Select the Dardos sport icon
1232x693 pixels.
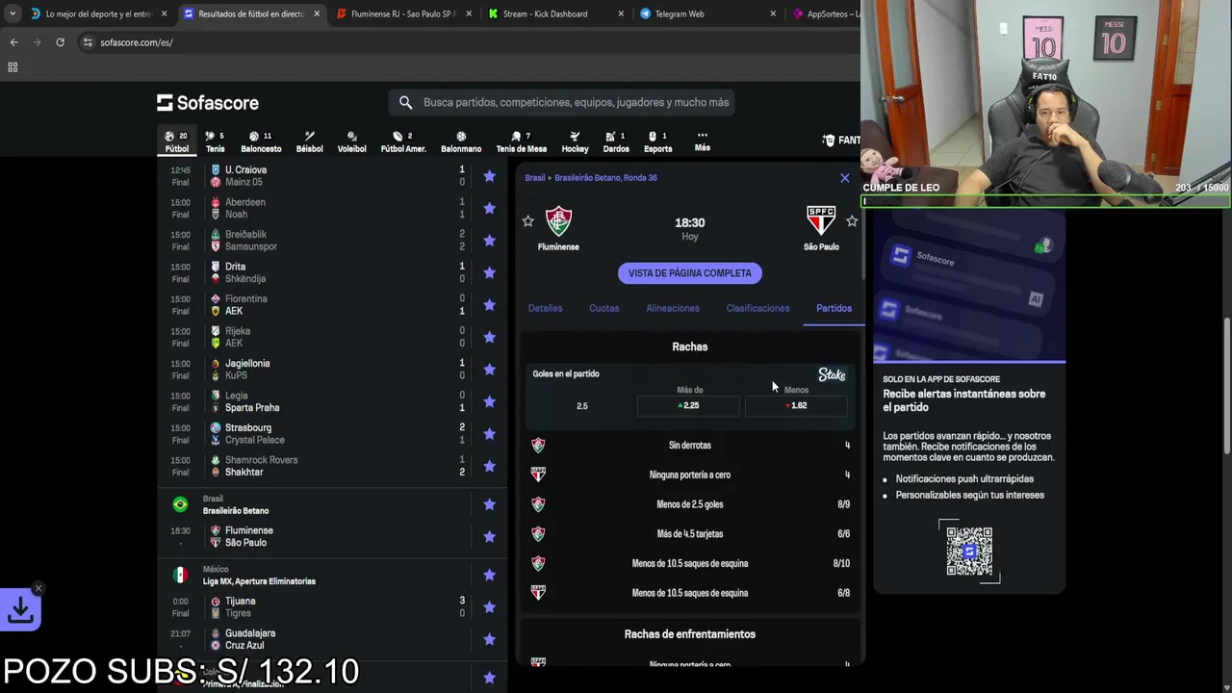[x=616, y=141]
